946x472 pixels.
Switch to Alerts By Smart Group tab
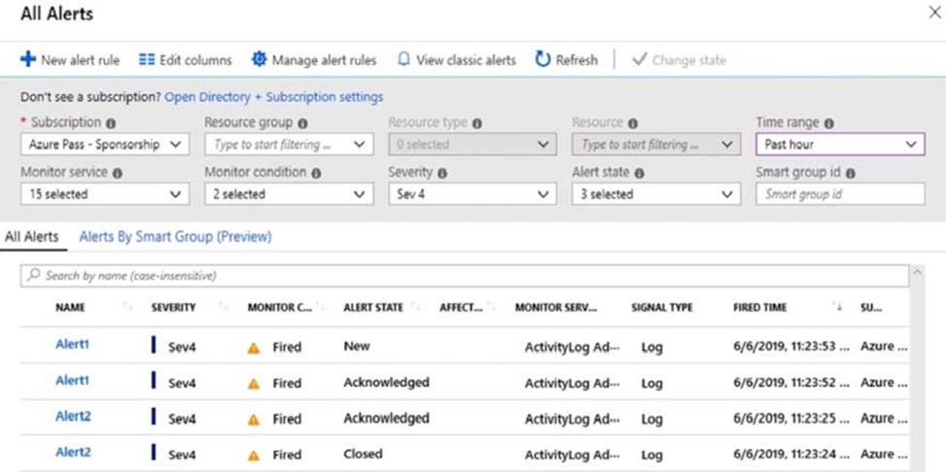point(175,236)
